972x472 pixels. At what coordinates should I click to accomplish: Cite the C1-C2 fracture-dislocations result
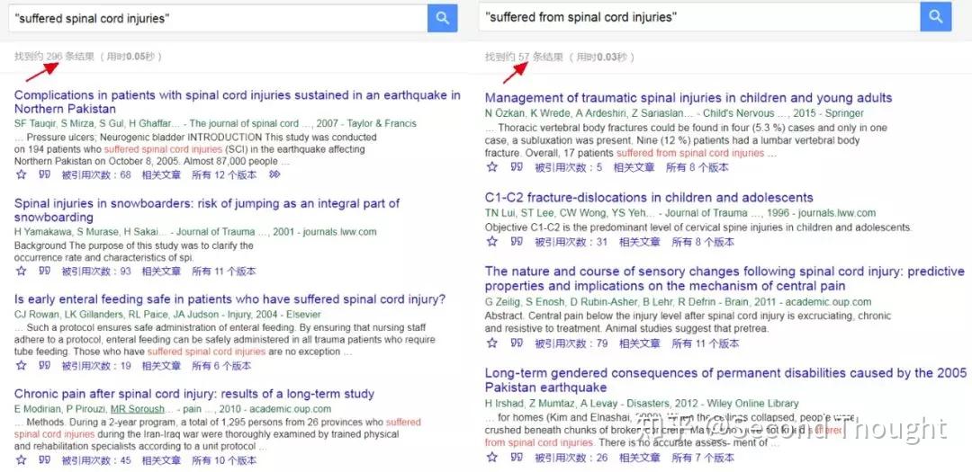point(517,242)
